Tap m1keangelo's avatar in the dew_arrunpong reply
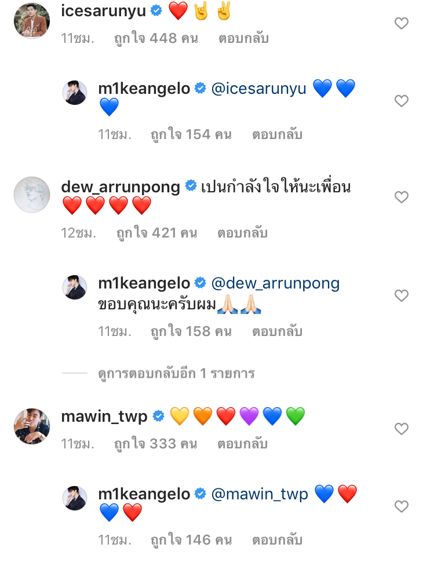Screen dimensions: 434x566 75,287
